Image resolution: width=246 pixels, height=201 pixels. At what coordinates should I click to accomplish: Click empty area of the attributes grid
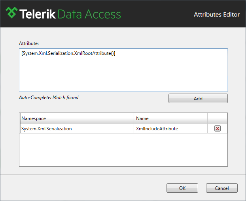point(123,150)
